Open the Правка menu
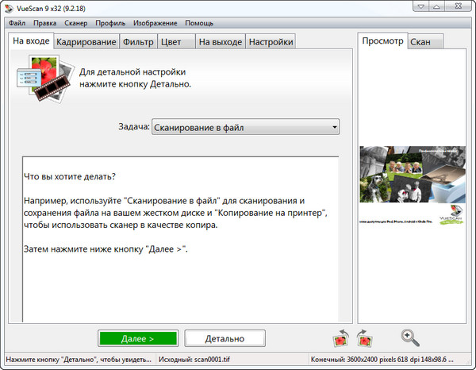476x370 pixels. (45, 23)
